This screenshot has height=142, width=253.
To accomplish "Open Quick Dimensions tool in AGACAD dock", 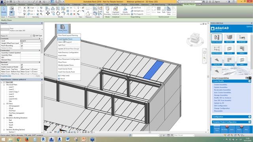I will (217, 50).
